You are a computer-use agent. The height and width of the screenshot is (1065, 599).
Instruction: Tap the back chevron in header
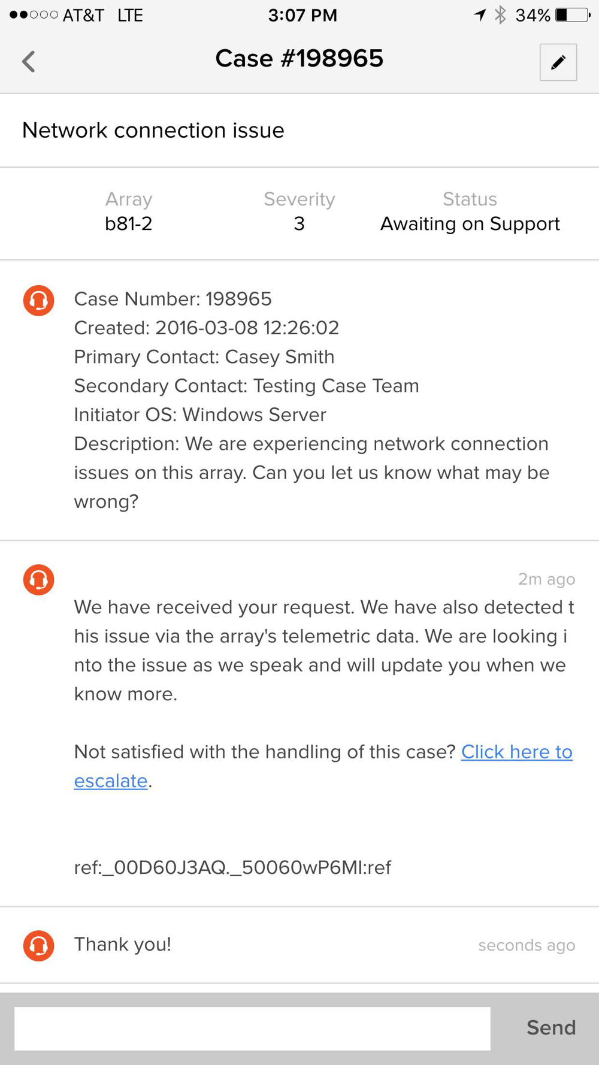pos(28,61)
